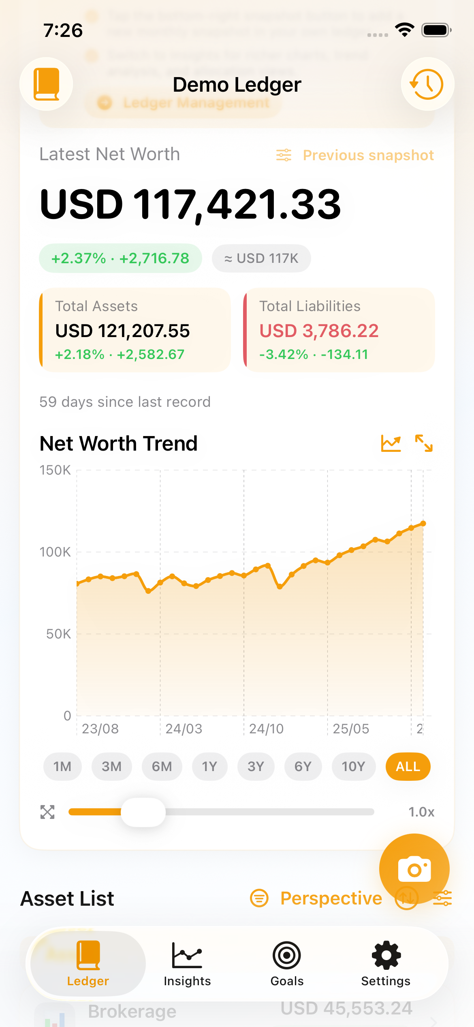Open the Previous snapshot comparison selector

[x=355, y=155]
